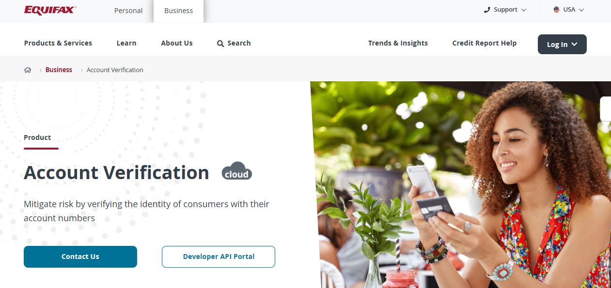Click the magnifying glass search icon

[220, 44]
